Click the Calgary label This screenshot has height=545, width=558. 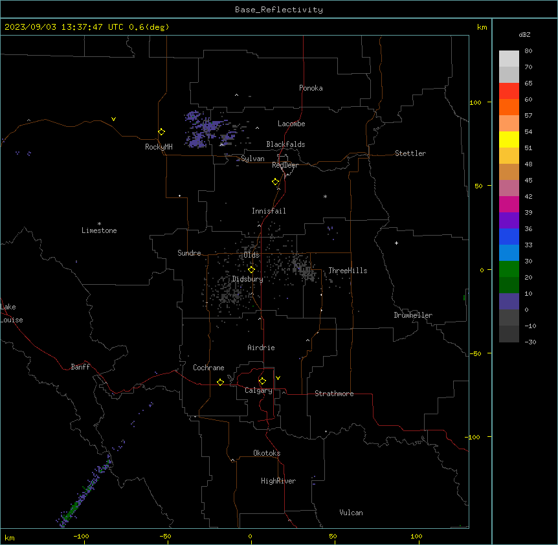(259, 390)
